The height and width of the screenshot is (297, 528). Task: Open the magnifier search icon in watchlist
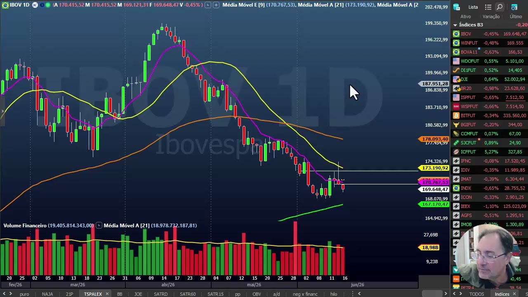[x=500, y=7]
